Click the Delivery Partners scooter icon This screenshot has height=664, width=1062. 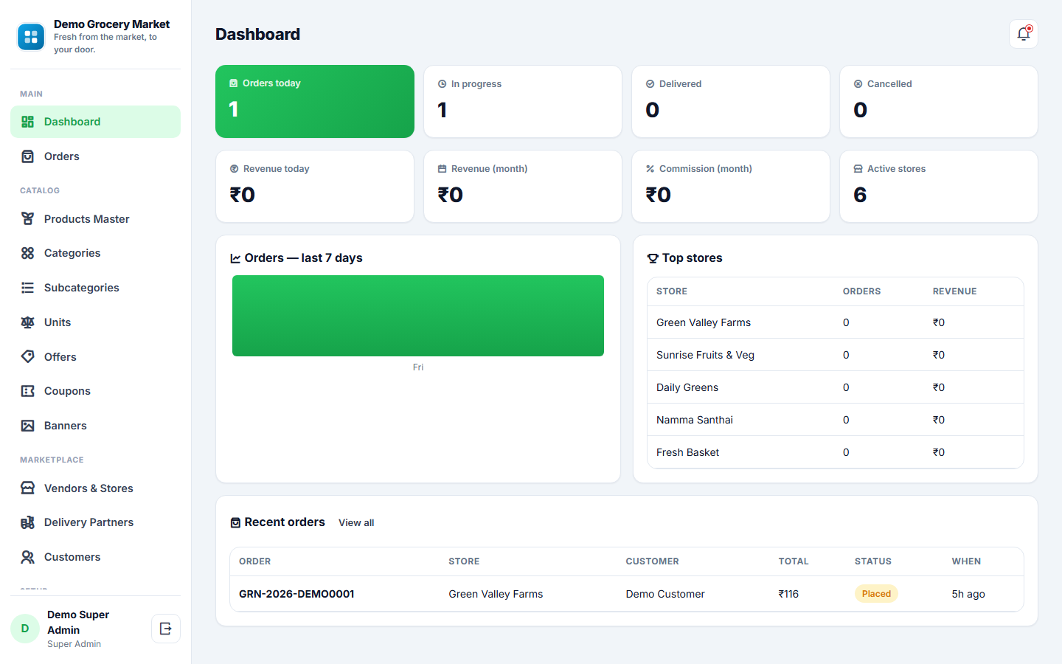(28, 522)
